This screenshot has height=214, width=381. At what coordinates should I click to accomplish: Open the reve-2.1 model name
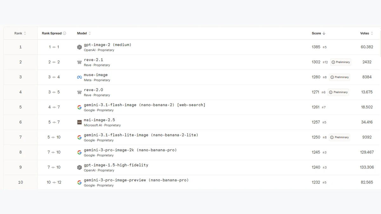click(x=93, y=60)
